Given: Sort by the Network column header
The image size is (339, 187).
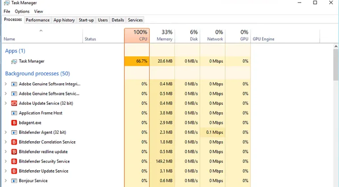Looking at the screenshot, I should 212,36.
